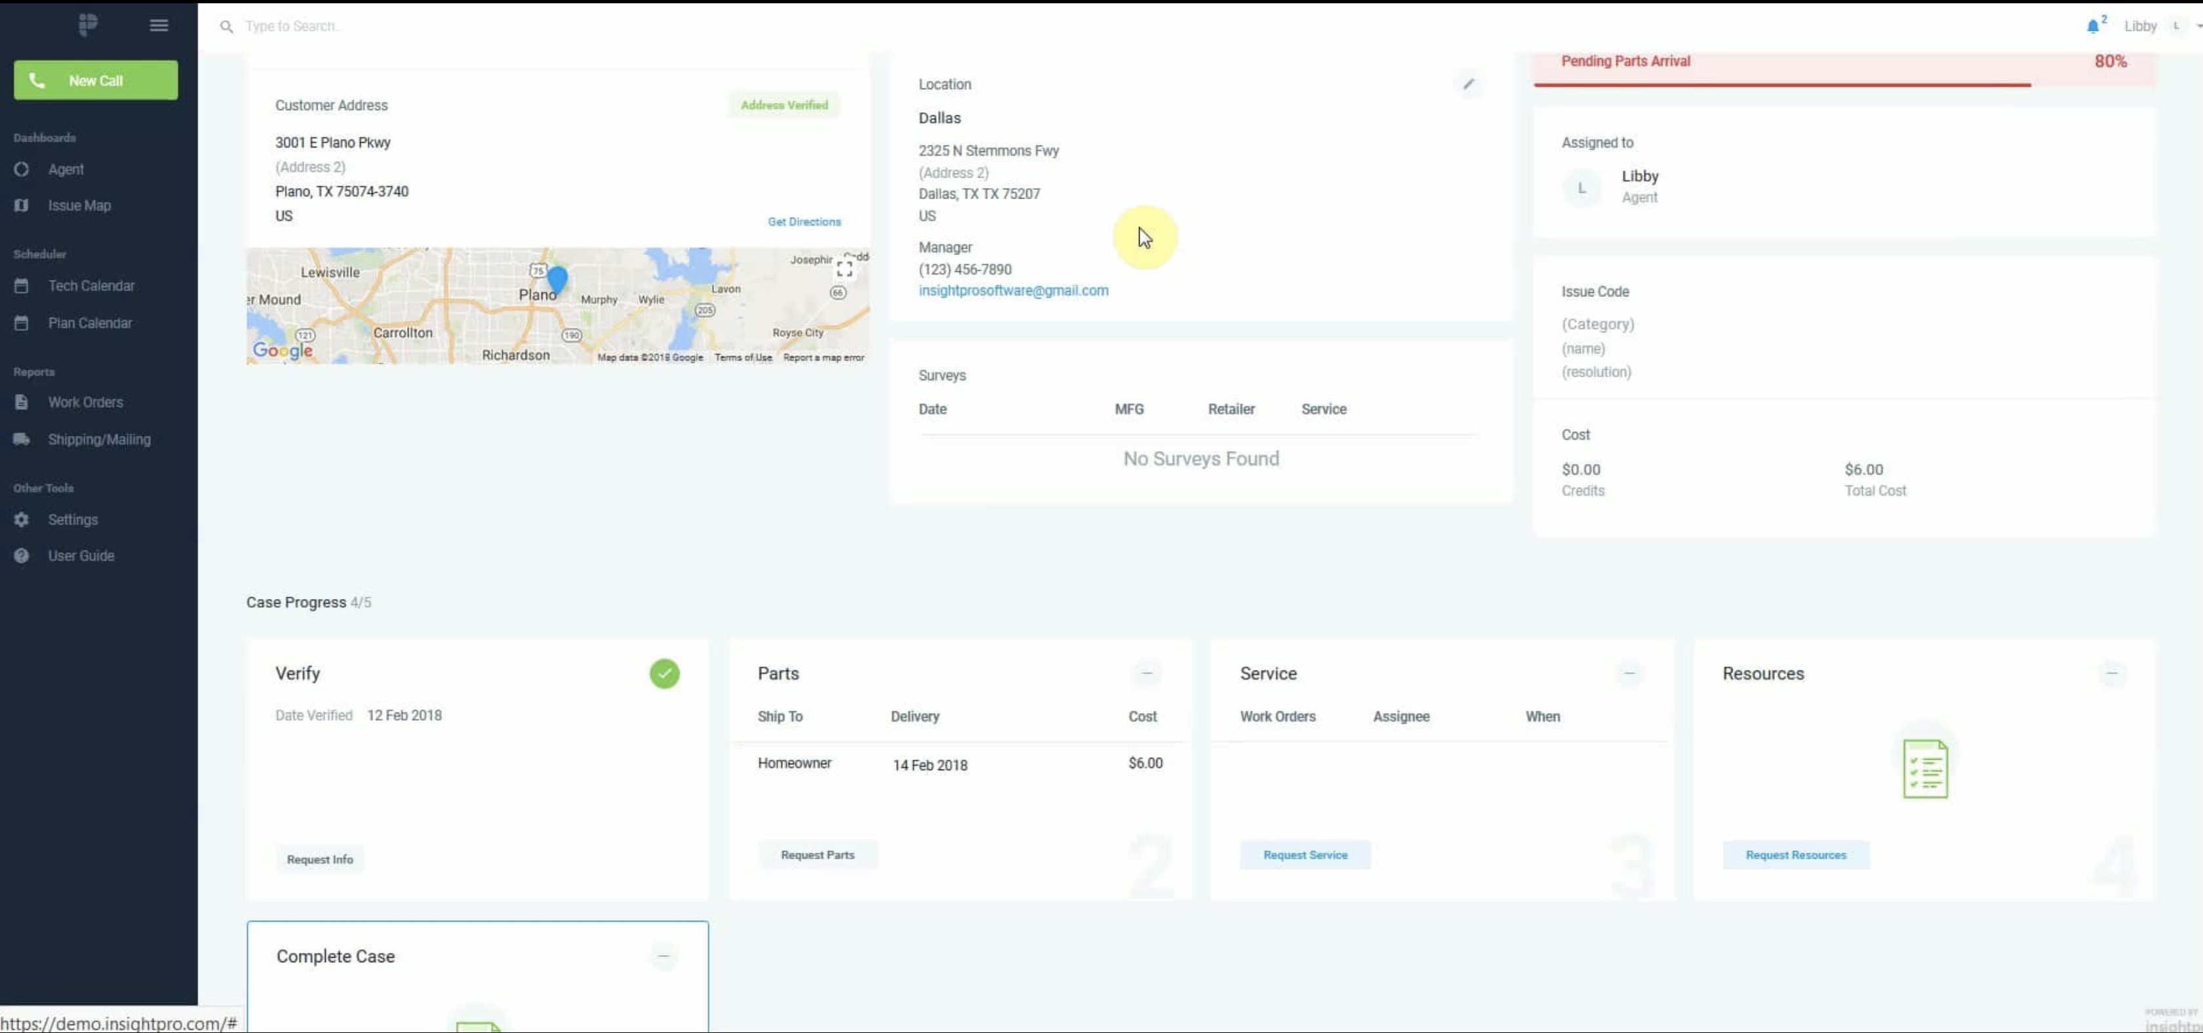The image size is (2203, 1033).
Task: Type in the search field
Action: pos(293,26)
